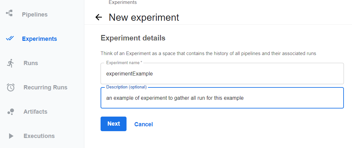Screen dimensions: 352x148
Task: Click the Executions play triangle icon
Action: tap(11, 136)
